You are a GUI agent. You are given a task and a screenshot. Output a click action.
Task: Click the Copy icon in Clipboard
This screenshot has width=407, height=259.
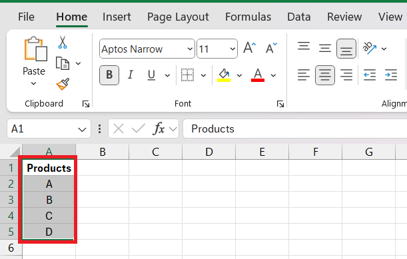63,63
